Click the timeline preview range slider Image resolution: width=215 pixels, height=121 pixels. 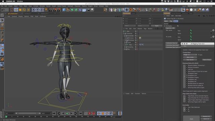click(28, 113)
